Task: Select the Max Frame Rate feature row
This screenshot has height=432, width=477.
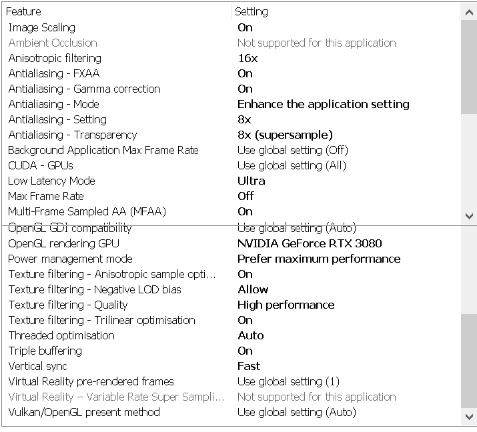Action: [x=46, y=196]
